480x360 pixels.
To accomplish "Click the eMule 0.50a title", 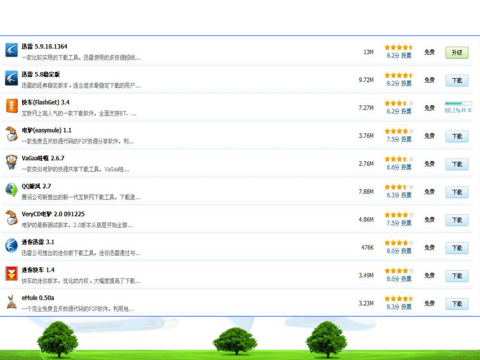I will 38,298.
